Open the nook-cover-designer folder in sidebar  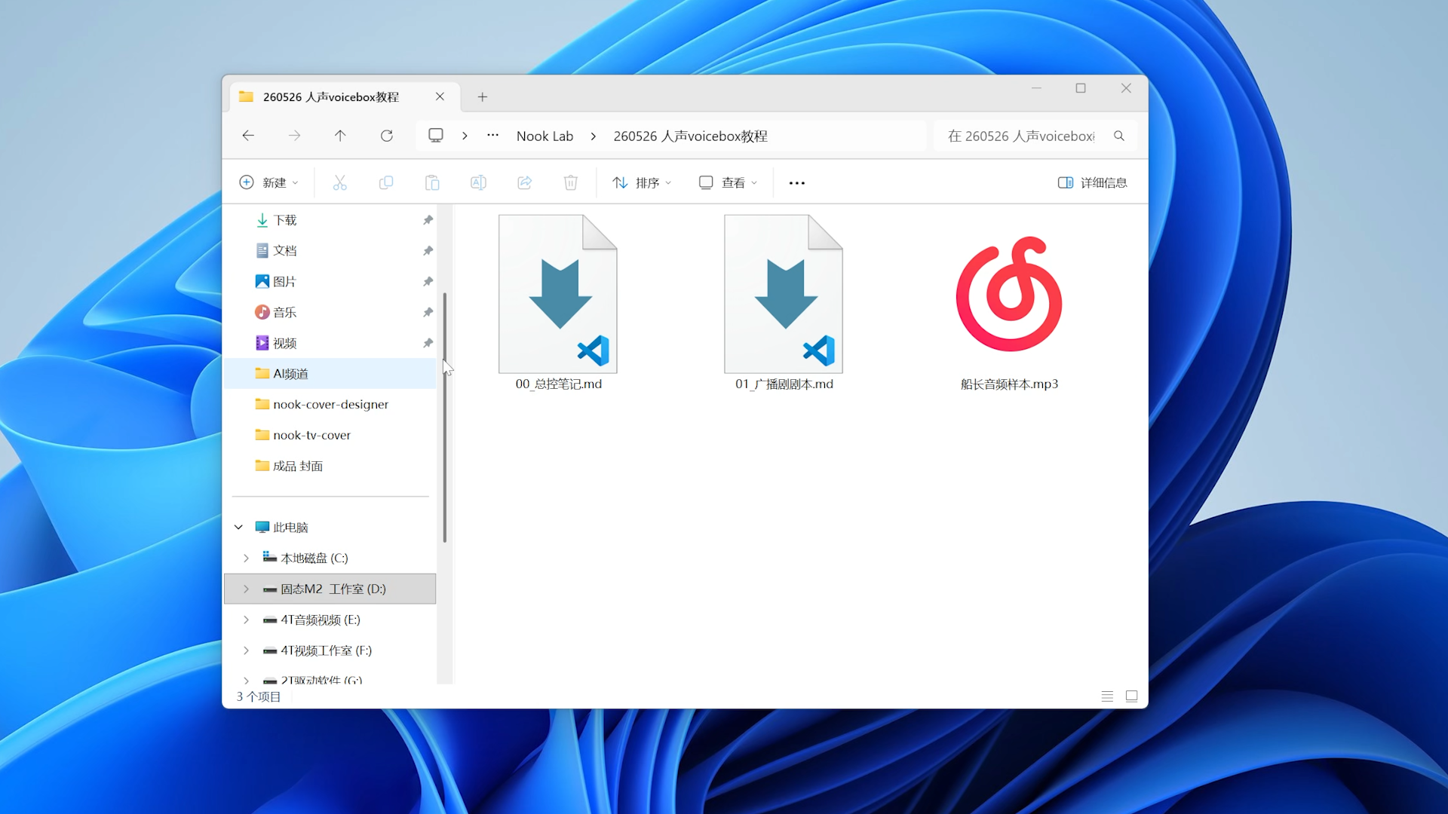pos(330,405)
